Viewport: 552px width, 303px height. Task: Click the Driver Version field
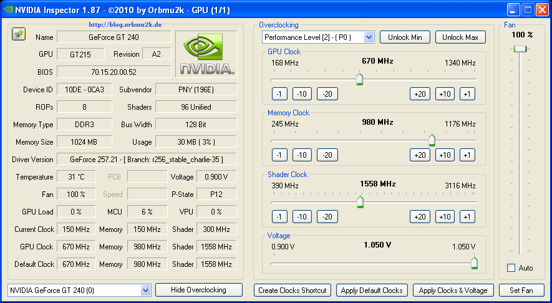click(x=147, y=160)
